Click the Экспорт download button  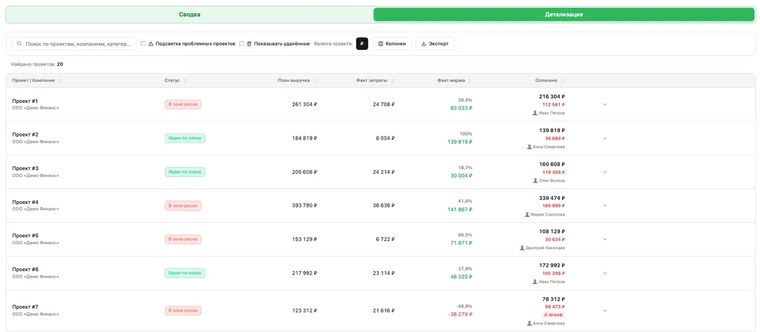(434, 44)
